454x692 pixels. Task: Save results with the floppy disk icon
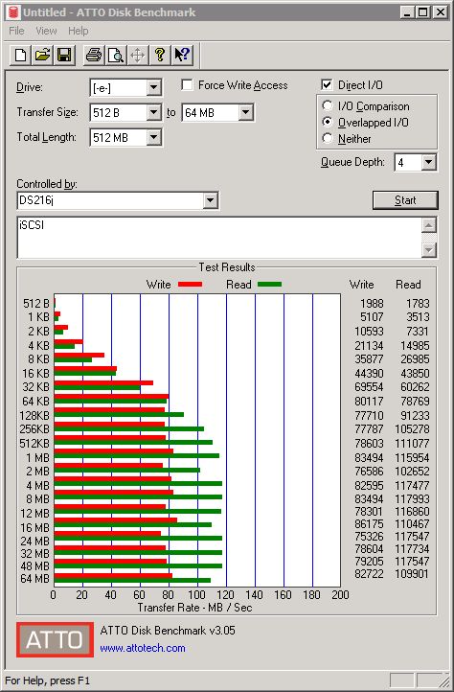pos(64,56)
